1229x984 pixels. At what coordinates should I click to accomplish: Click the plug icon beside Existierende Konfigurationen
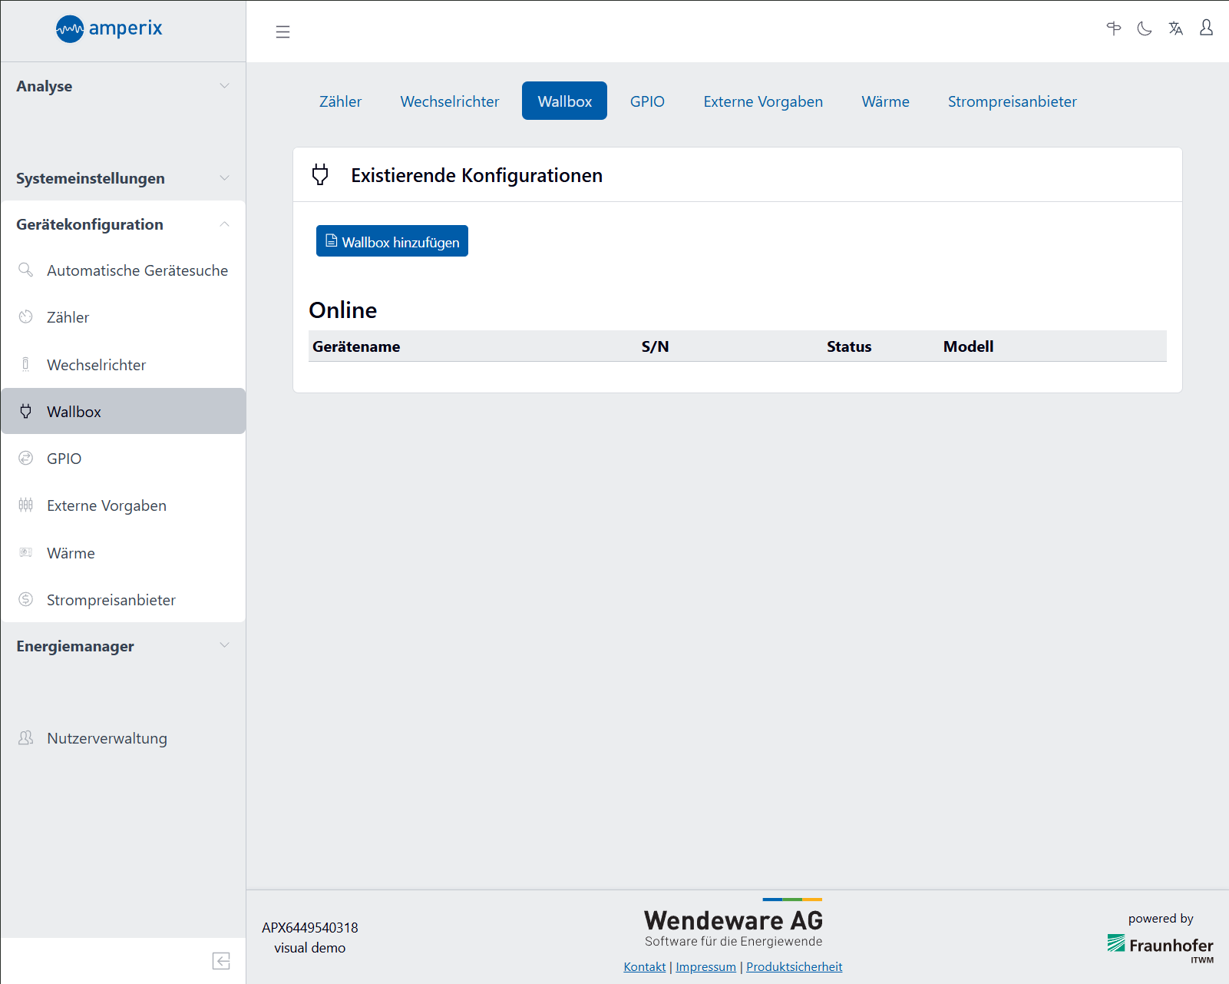pyautogui.click(x=320, y=175)
